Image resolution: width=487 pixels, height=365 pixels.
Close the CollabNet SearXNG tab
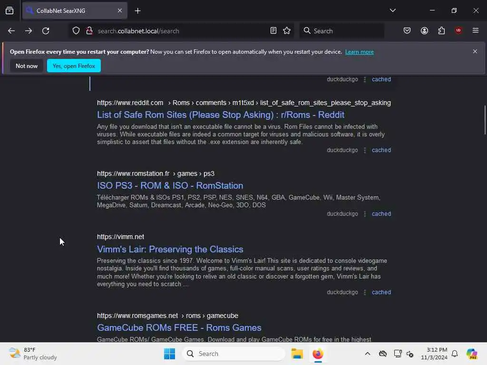pos(120,10)
